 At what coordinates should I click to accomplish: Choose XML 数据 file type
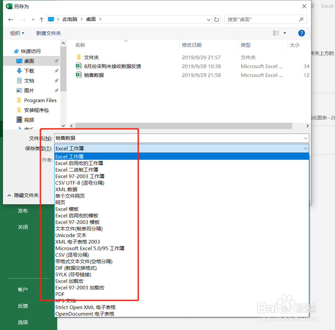[66, 189]
